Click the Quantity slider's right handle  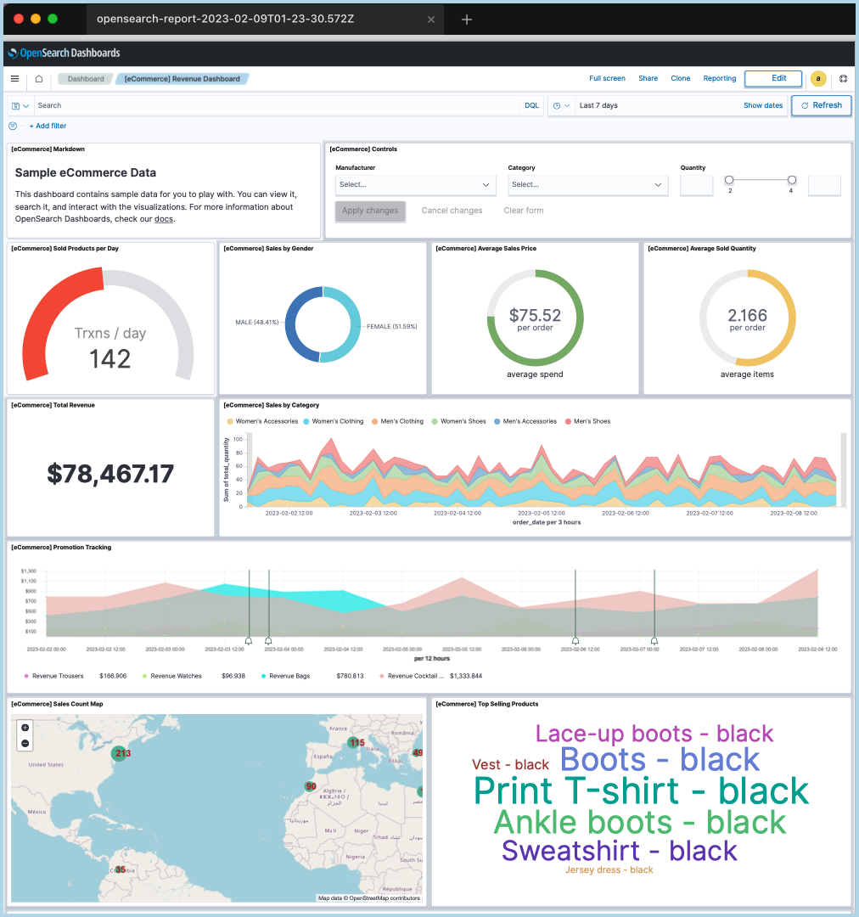(792, 180)
